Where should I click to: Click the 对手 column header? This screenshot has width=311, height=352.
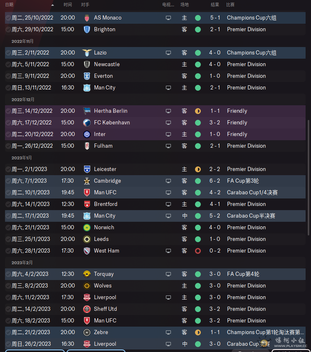coord(85,5)
